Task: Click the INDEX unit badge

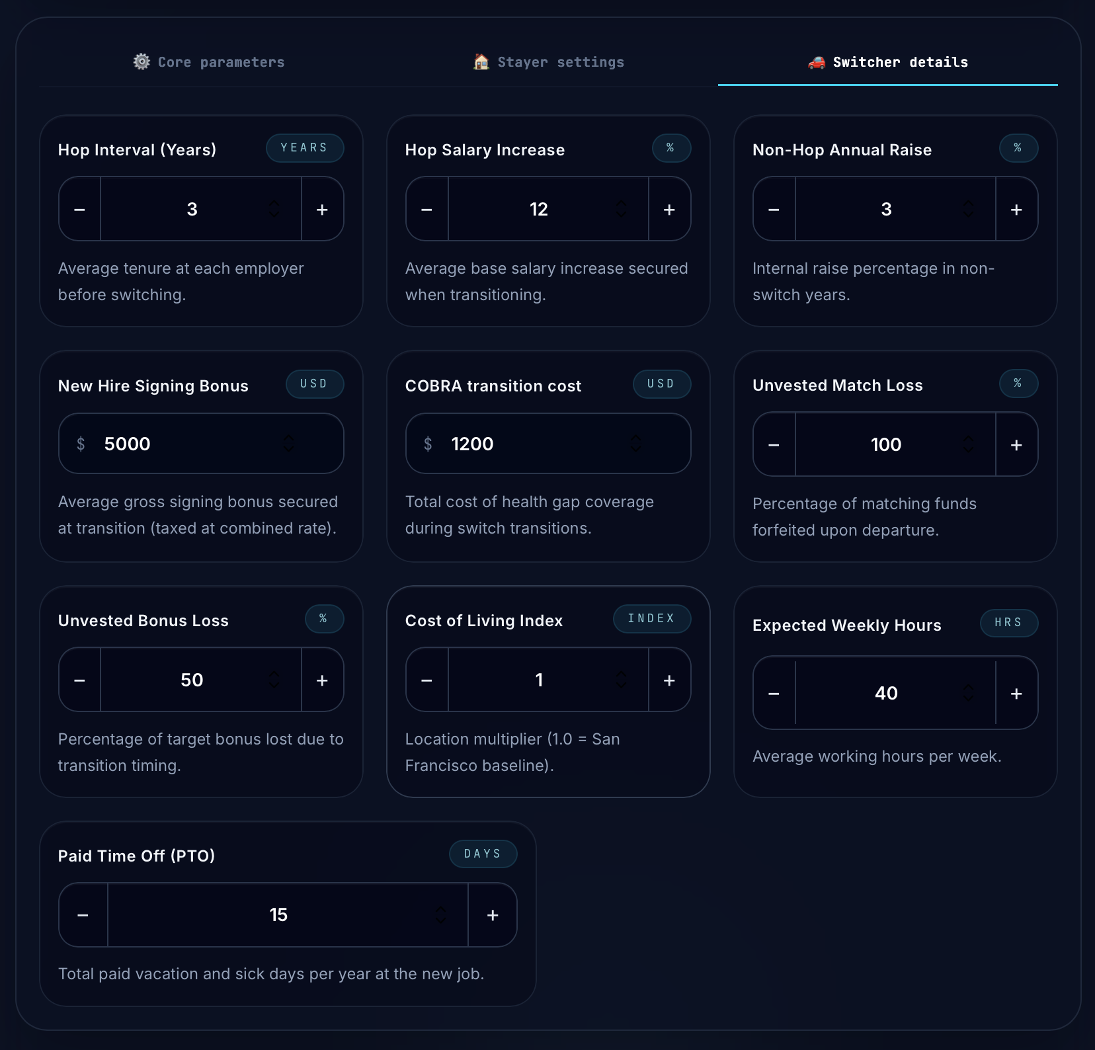Action: pos(652,619)
